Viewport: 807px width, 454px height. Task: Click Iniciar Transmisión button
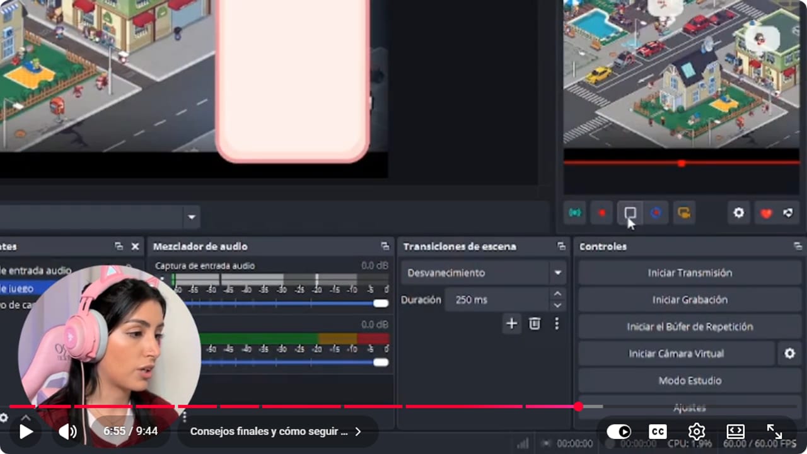point(690,273)
